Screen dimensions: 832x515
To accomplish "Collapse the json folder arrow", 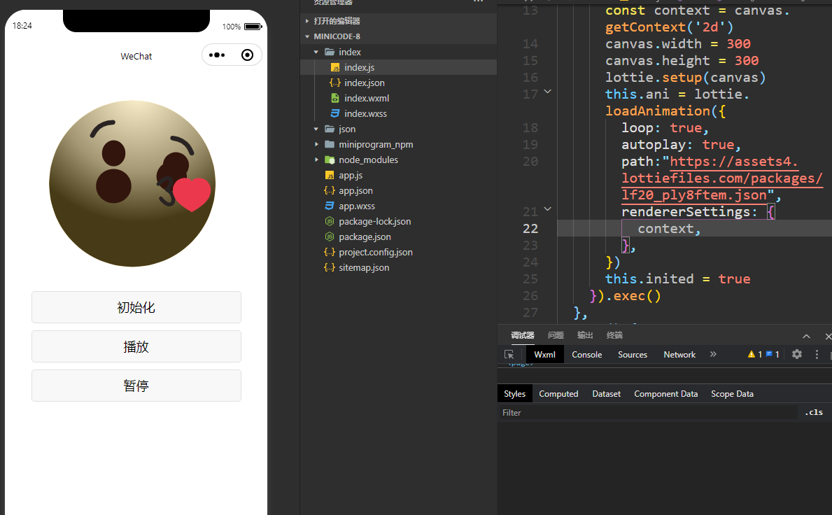I will pyautogui.click(x=316, y=129).
